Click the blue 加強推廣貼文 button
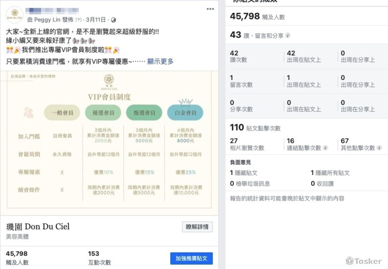The image size is (388, 269). pos(191,258)
